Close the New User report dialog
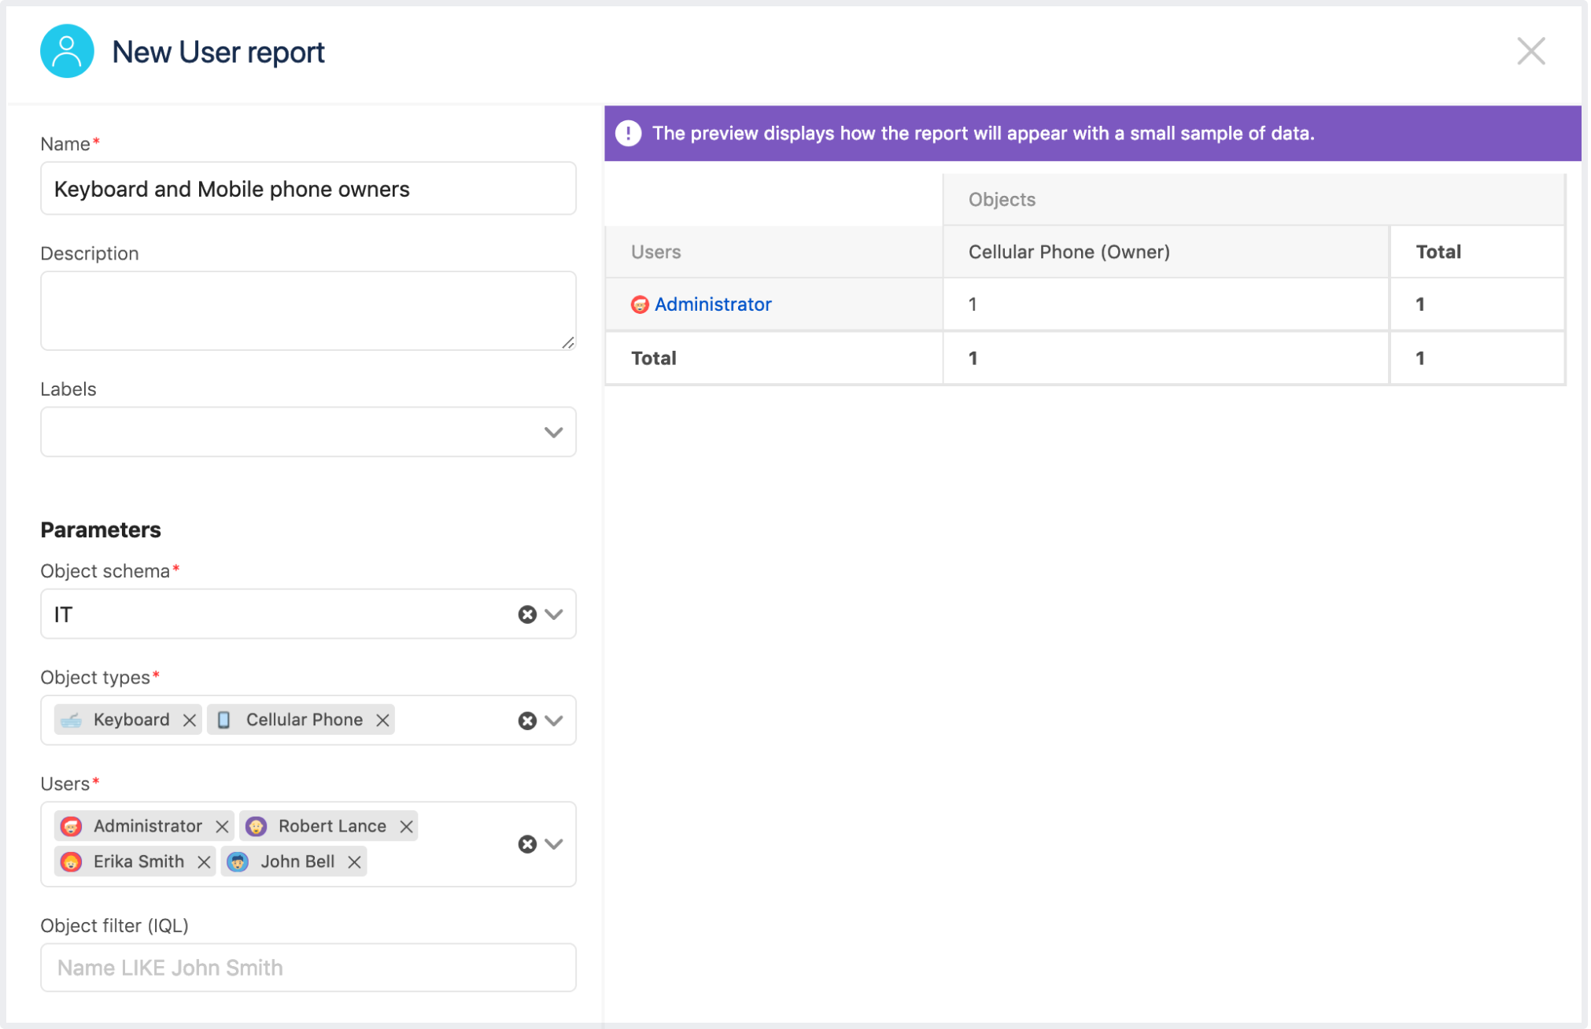This screenshot has width=1591, height=1029. [x=1530, y=52]
